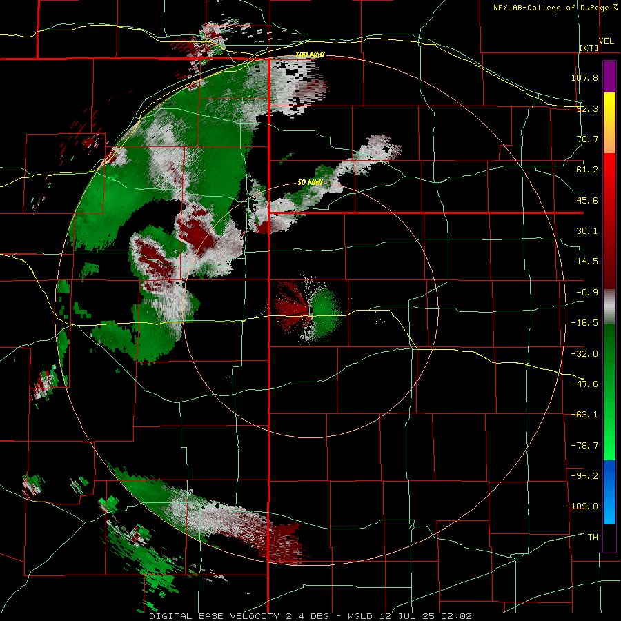Select the -63.1 scale label

(x=584, y=415)
